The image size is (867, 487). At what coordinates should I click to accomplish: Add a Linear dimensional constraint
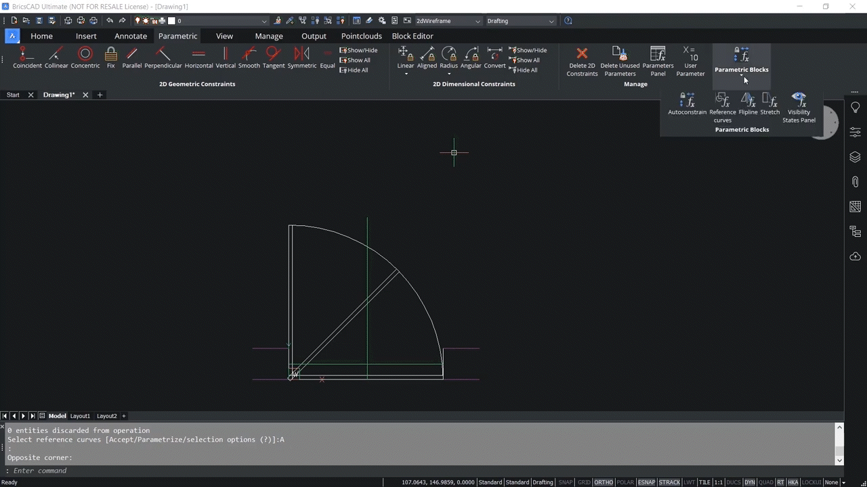click(x=405, y=57)
